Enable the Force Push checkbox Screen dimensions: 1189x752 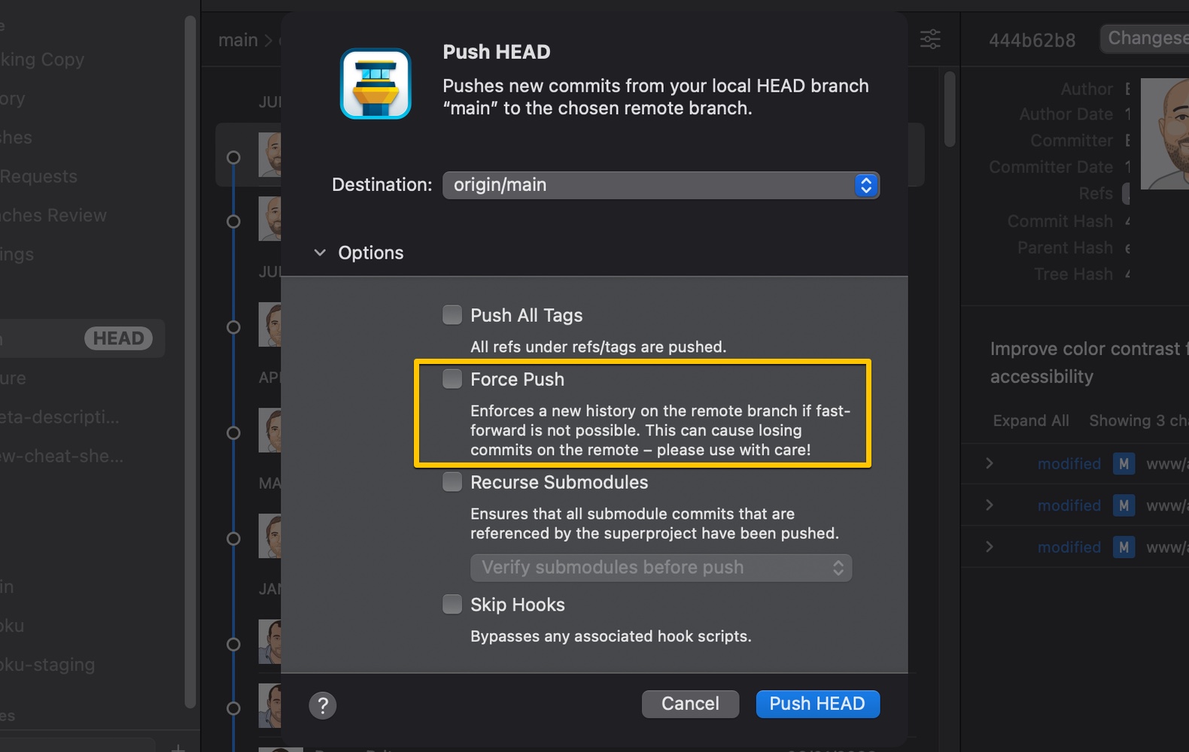click(x=452, y=378)
